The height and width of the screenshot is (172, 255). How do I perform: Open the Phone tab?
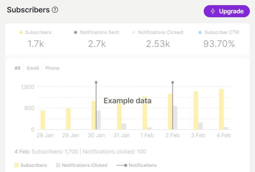click(52, 68)
